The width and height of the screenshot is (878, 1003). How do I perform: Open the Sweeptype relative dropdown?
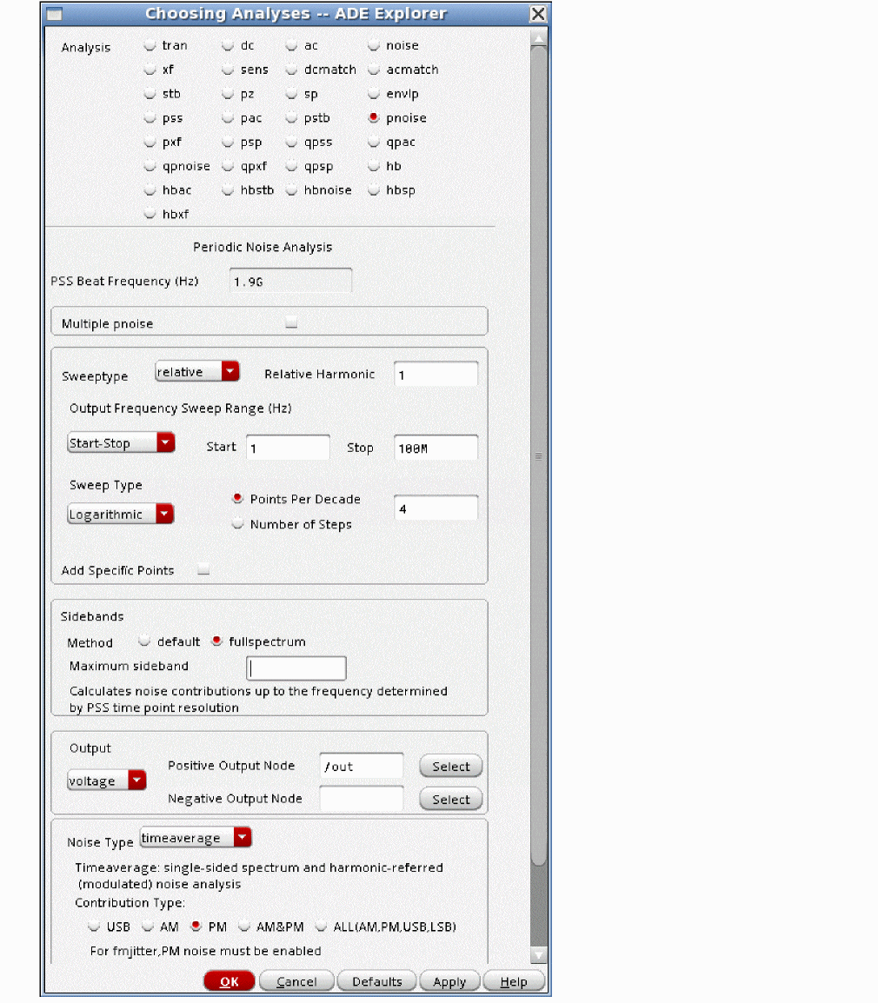(197, 372)
